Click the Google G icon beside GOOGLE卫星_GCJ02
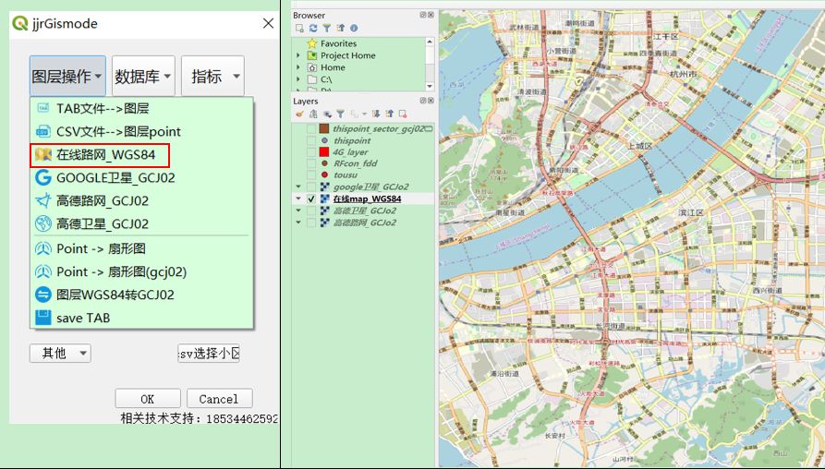 pyautogui.click(x=43, y=177)
